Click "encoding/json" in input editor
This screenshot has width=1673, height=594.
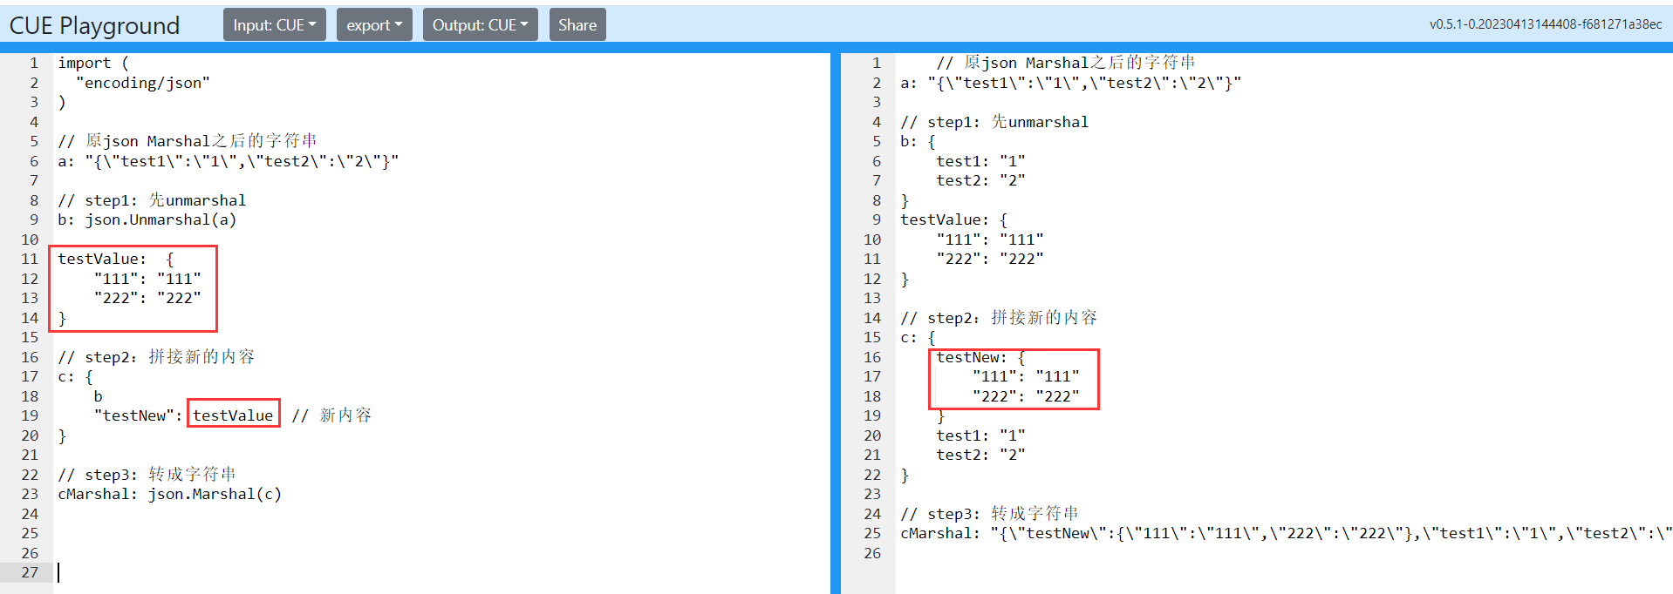(x=143, y=83)
